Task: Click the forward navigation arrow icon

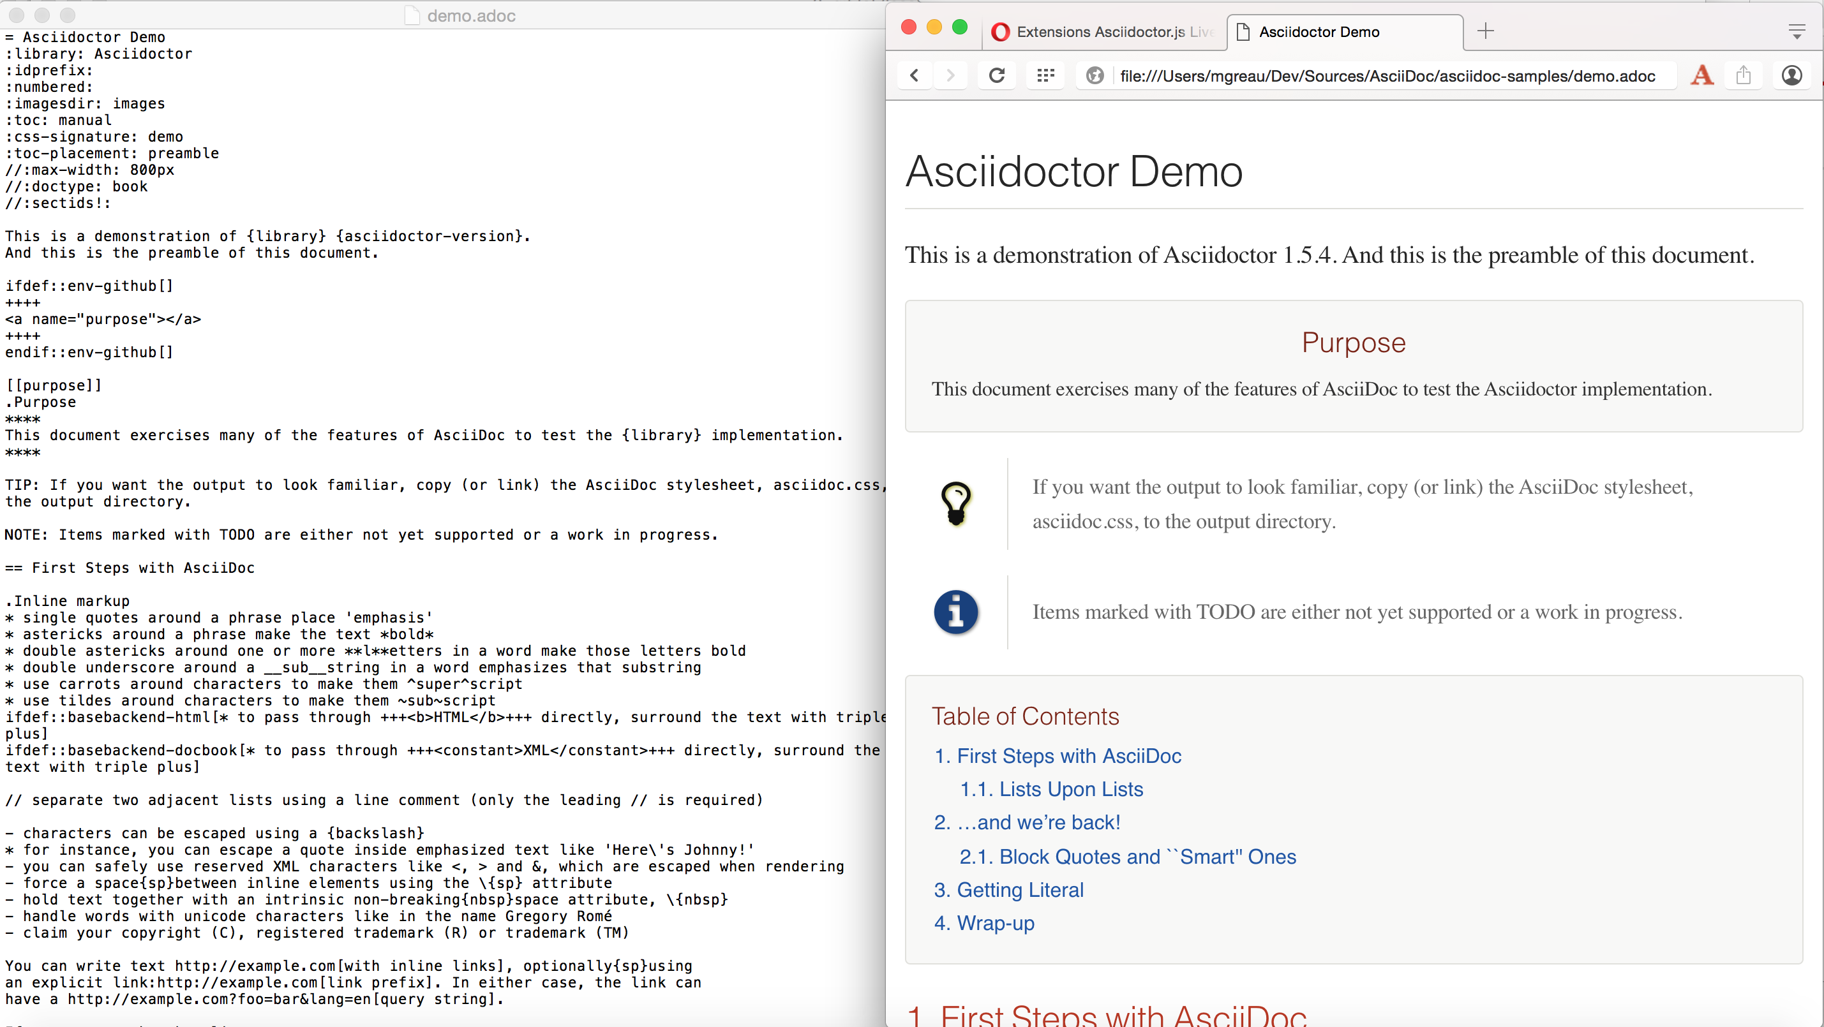Action: (x=950, y=77)
